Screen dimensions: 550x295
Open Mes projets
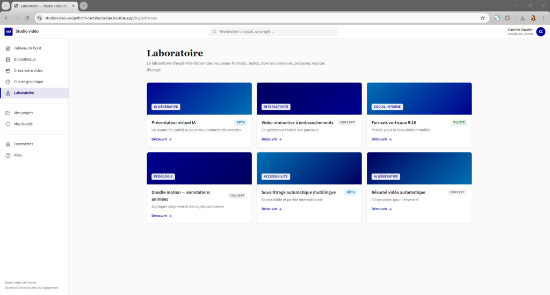34,113
